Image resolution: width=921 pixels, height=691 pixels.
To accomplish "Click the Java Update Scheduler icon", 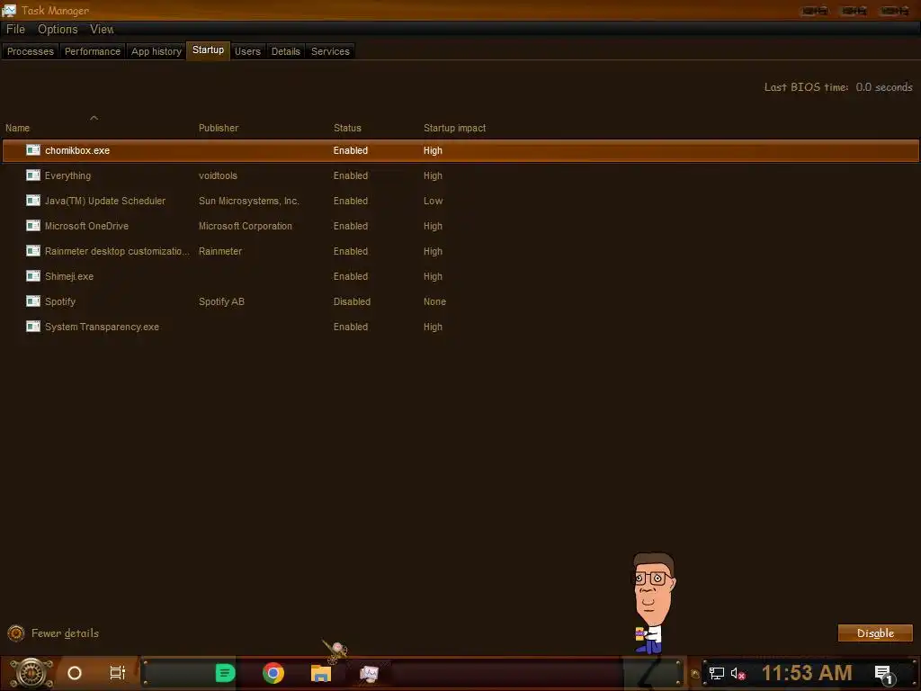I will click(x=33, y=201).
